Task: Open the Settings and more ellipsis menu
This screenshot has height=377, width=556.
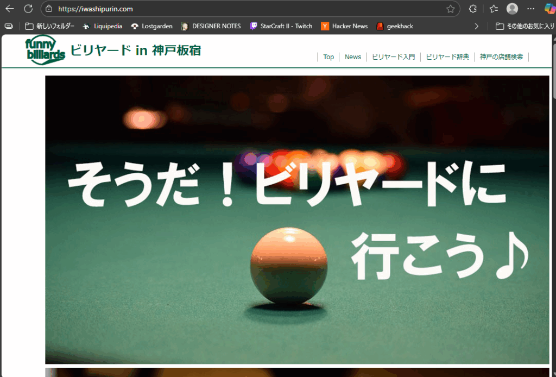Action: click(x=531, y=9)
